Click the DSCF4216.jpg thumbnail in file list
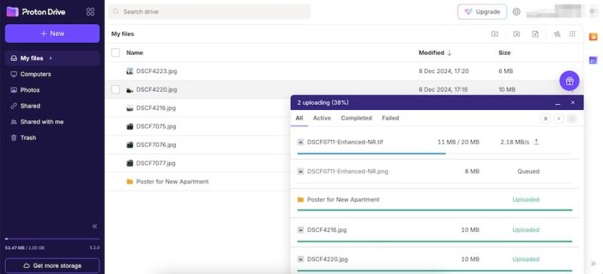603x274 pixels. click(130, 108)
